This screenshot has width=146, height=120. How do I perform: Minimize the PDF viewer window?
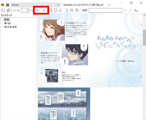(121, 3)
